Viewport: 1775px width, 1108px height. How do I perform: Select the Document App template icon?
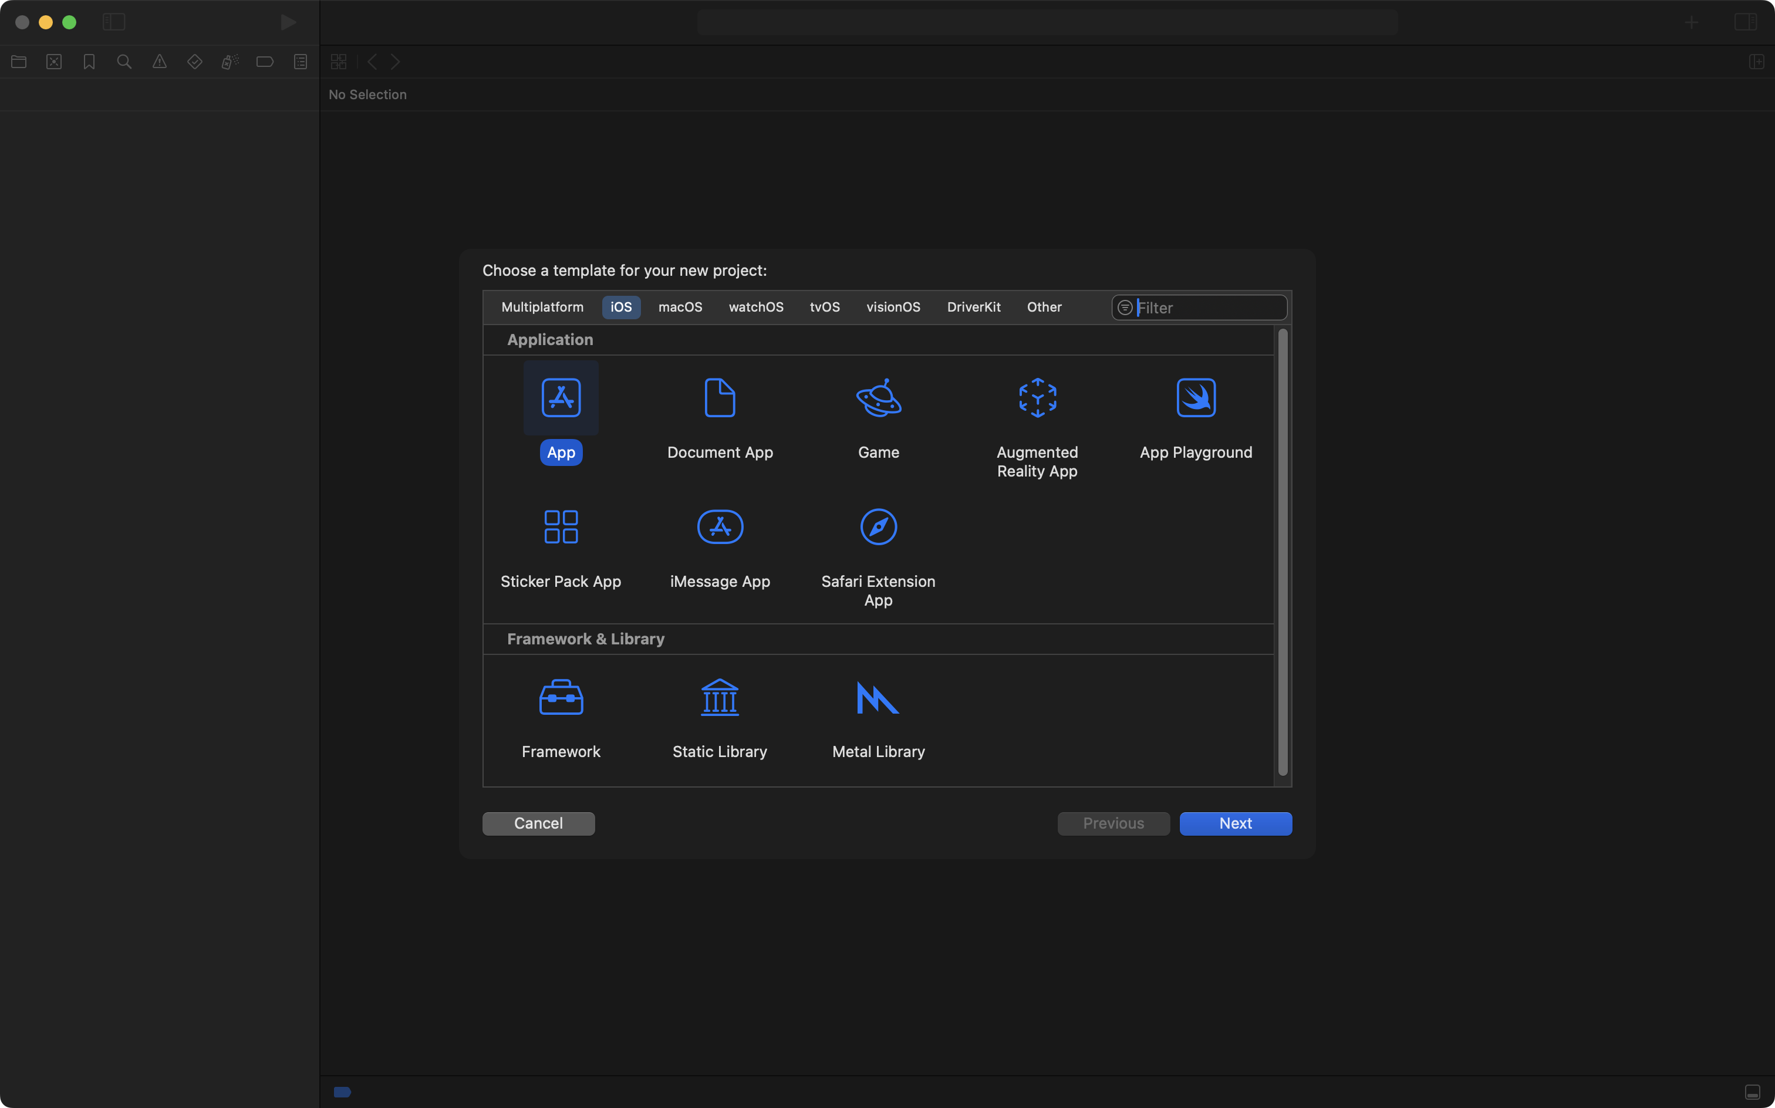(720, 398)
